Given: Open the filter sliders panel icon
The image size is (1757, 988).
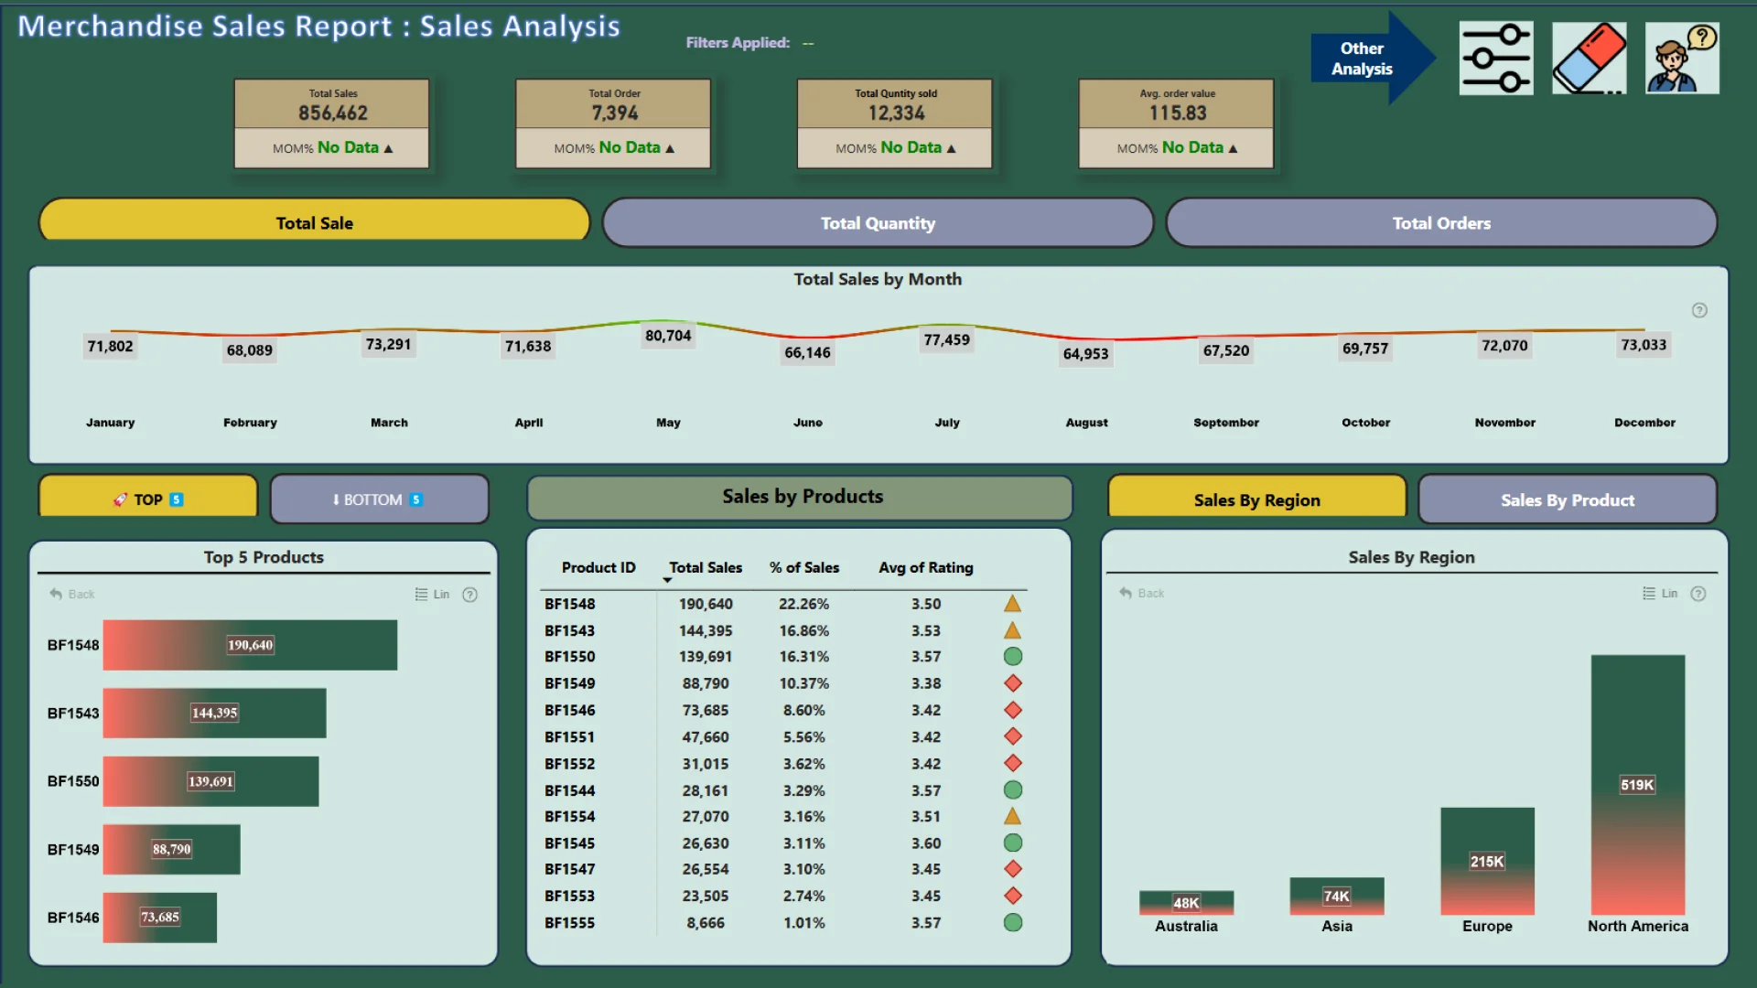Looking at the screenshot, I should pyautogui.click(x=1496, y=59).
